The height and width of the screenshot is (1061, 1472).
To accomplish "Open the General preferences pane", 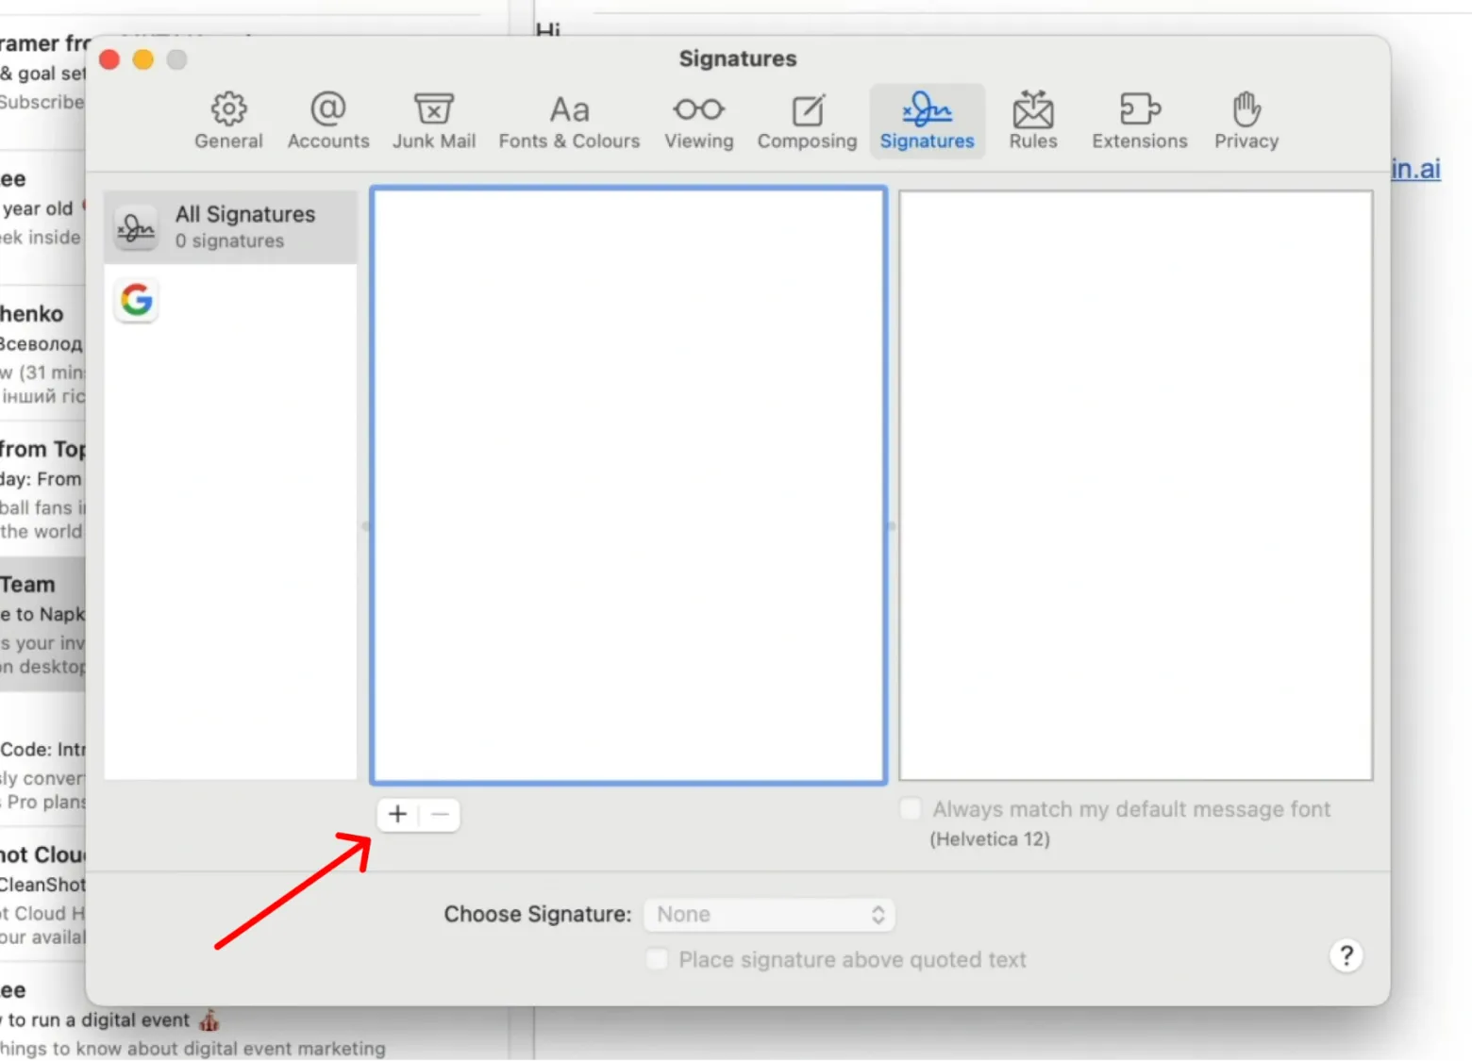I will pos(228,121).
